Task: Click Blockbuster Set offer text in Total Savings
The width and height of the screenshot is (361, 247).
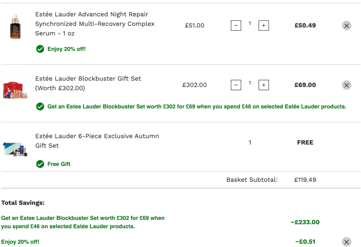Action: pyautogui.click(x=83, y=222)
